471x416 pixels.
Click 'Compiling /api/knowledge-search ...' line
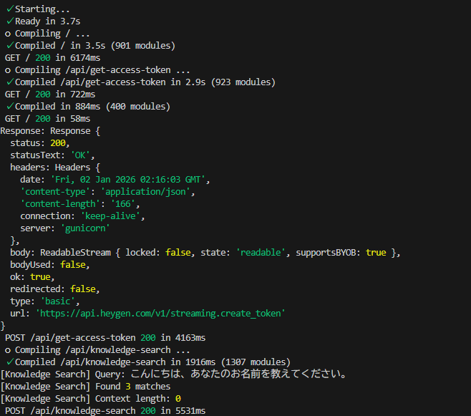click(x=97, y=350)
